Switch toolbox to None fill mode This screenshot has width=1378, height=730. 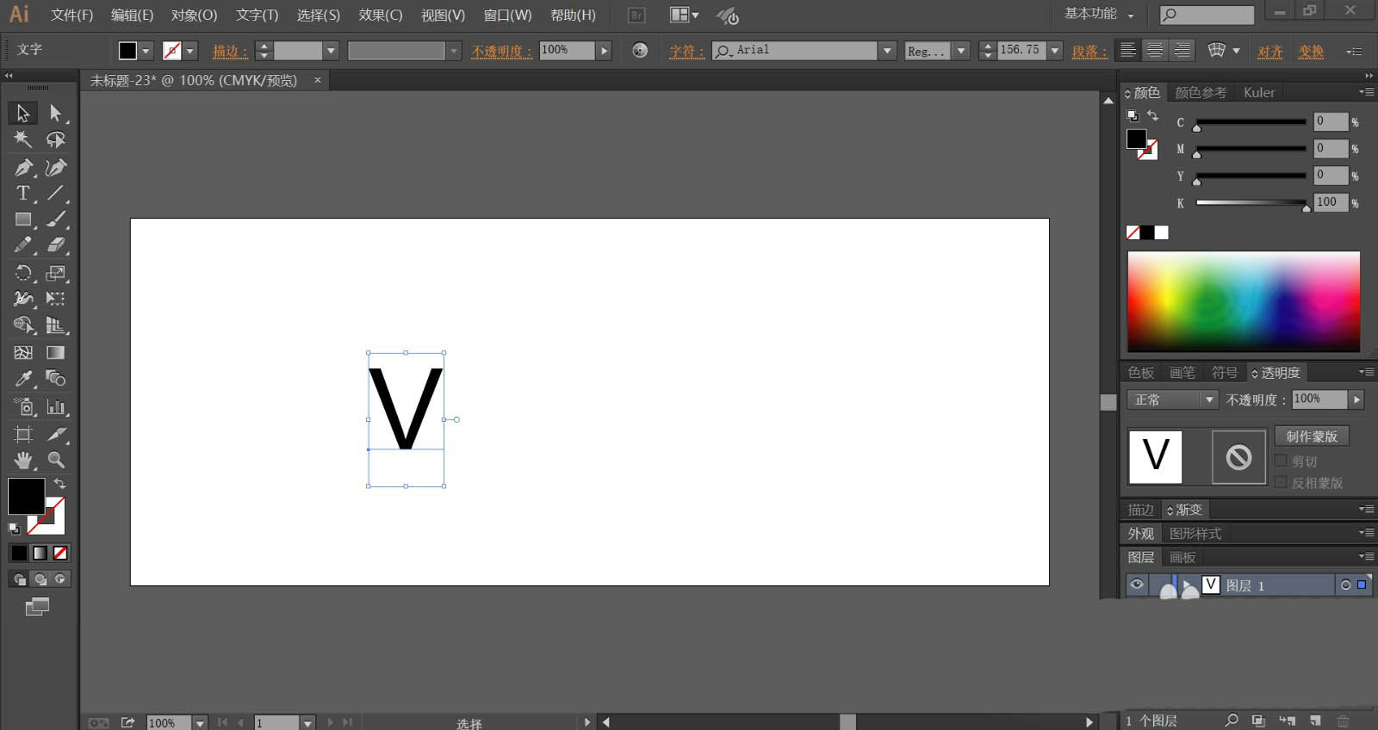pyautogui.click(x=60, y=553)
